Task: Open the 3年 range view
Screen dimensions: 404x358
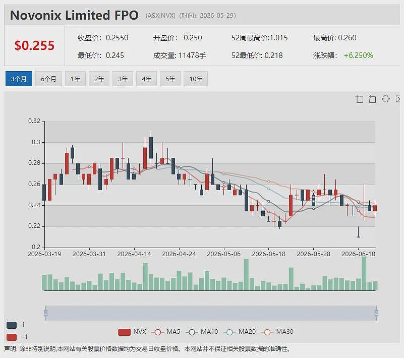Action: tap(123, 79)
